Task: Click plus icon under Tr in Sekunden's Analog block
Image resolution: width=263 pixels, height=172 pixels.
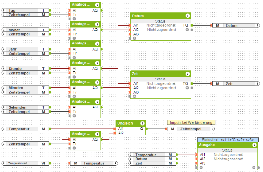Action: [x=74, y=116]
